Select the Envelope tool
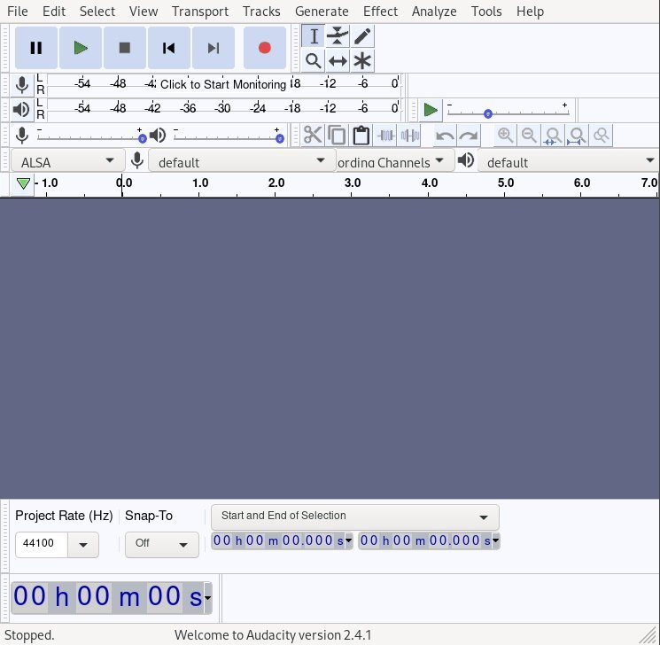660x645 pixels. [338, 36]
